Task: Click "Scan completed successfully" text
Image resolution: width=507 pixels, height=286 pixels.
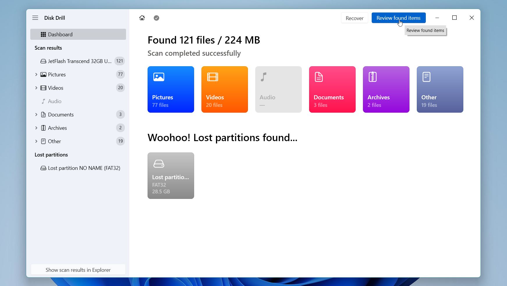Action: point(194,53)
